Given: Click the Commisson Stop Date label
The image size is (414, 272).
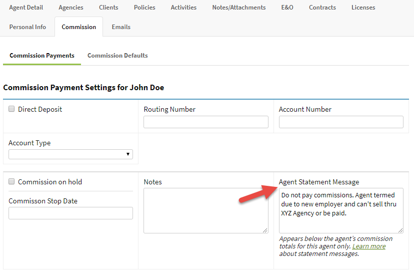Looking at the screenshot, I should point(43,201).
